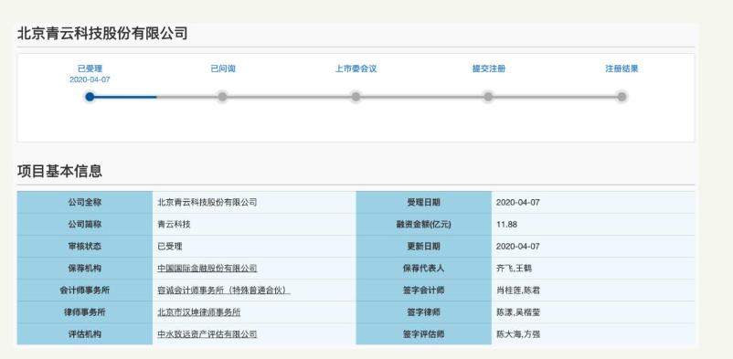Screen dimensions: 733x359
Task: Select the 已受理 stage label
Action: pyautogui.click(x=90, y=69)
